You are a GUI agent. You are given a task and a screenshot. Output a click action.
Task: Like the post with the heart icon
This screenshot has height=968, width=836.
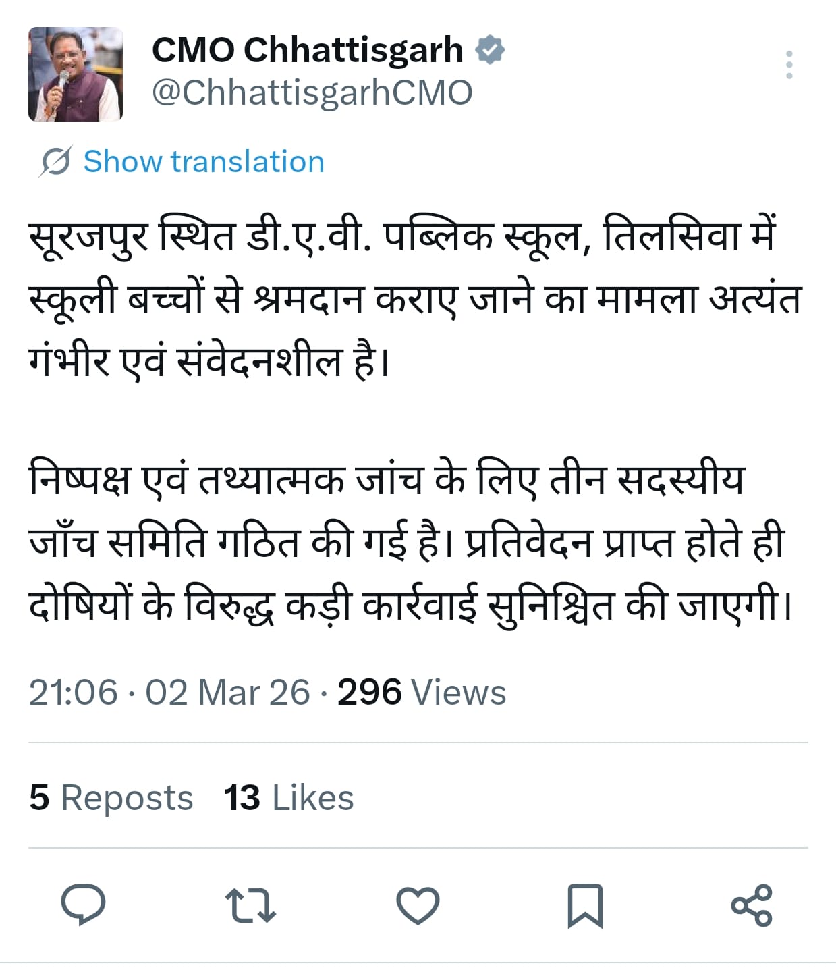click(418, 905)
